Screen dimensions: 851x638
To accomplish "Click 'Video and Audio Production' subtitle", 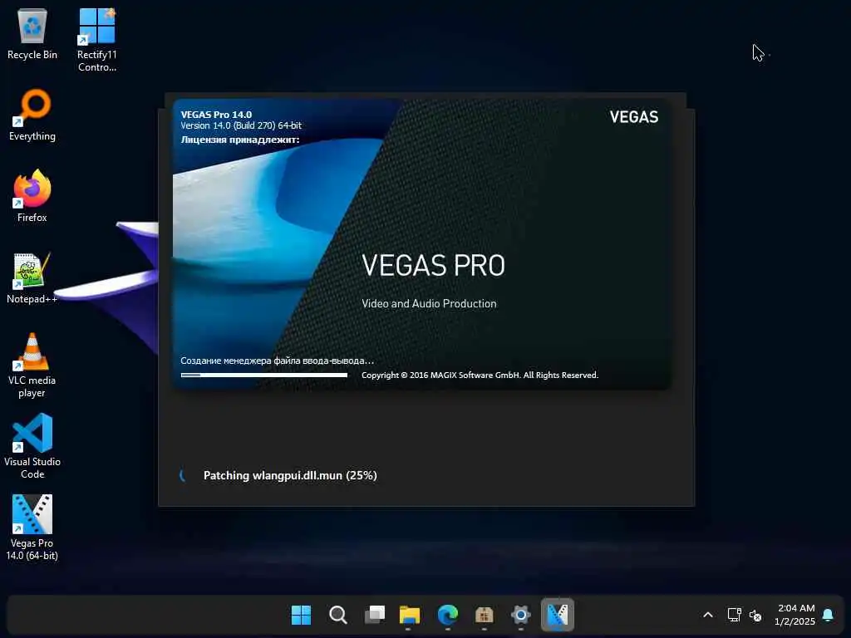I will tap(429, 303).
